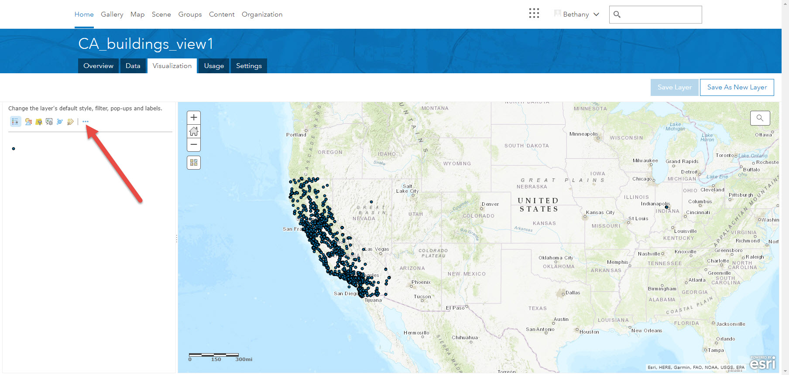
Task: Click the blue point symbol in legend
Action: (14, 149)
